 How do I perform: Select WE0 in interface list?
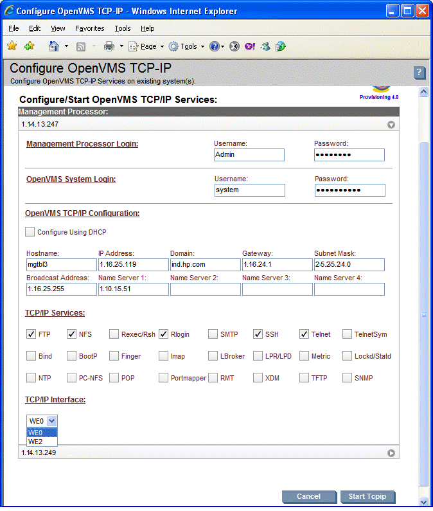click(x=42, y=433)
